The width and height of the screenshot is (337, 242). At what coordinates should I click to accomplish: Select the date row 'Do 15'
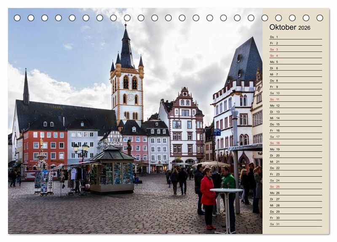(x=296, y=124)
